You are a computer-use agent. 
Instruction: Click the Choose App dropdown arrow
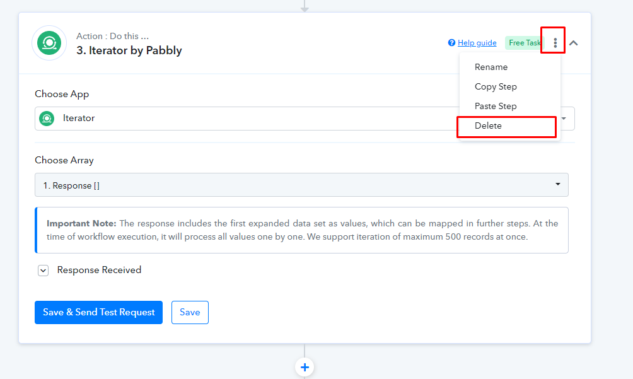564,119
